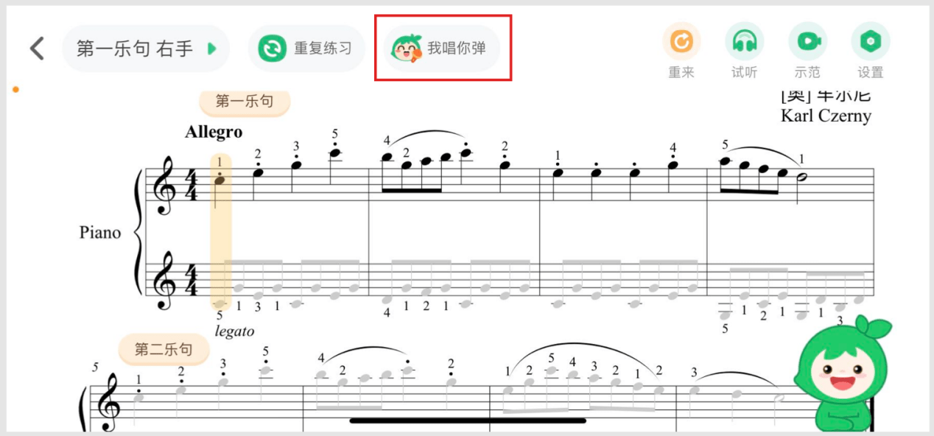Click the bottom horizontal scroll bar
934x436 pixels.
click(468, 421)
